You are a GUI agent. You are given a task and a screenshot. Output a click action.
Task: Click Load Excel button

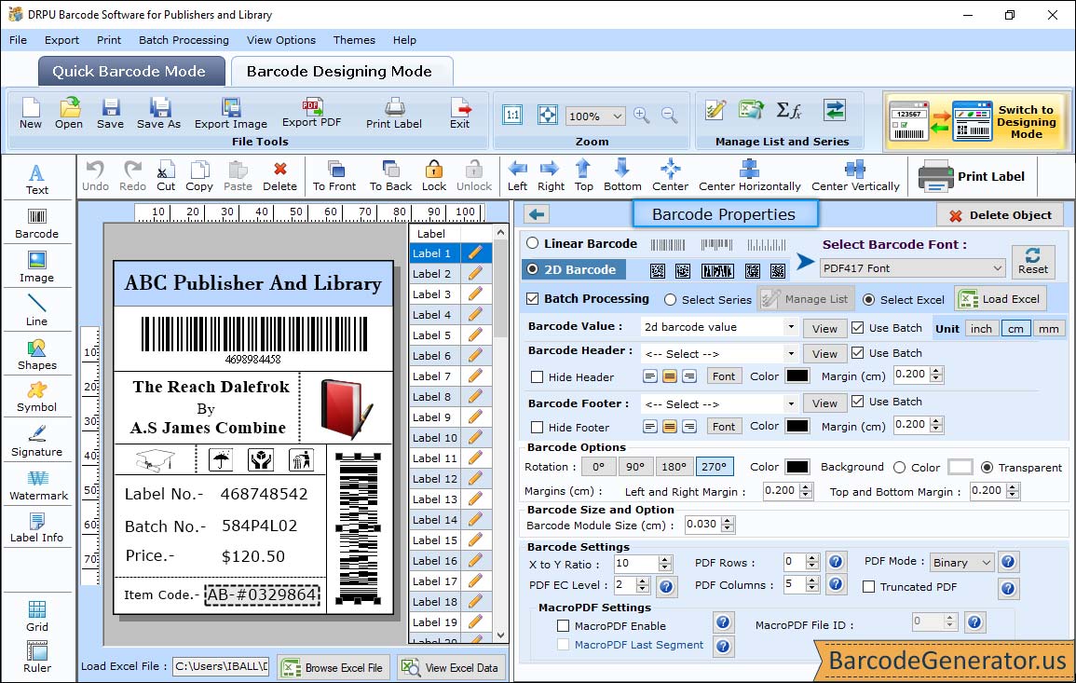click(x=1001, y=299)
